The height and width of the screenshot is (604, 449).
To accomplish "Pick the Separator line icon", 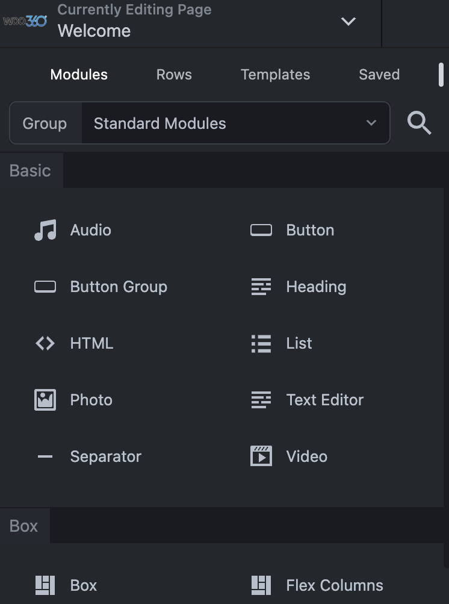I will coord(45,456).
